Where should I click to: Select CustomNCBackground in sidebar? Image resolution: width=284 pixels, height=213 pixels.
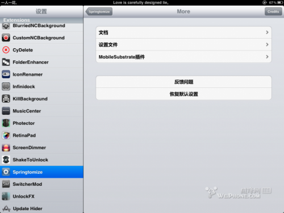(41, 37)
